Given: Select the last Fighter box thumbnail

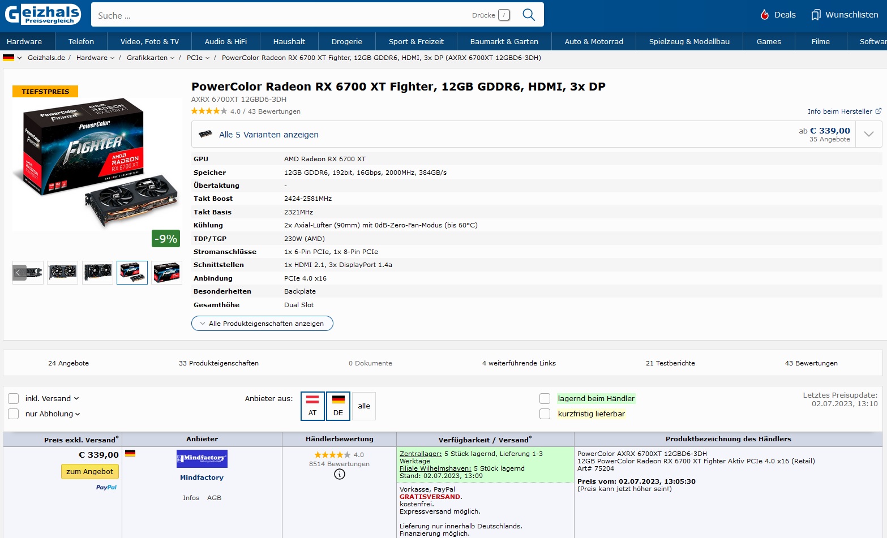Looking at the screenshot, I should point(166,273).
